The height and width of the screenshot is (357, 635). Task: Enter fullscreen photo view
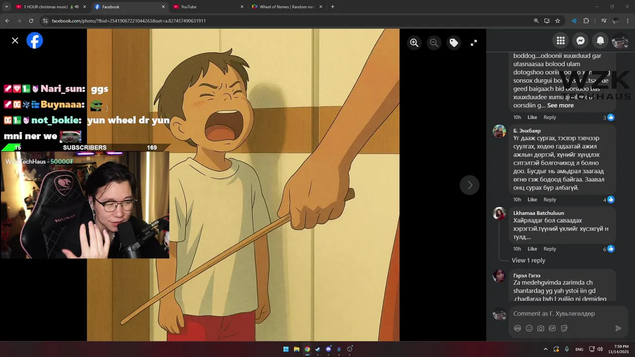(x=474, y=43)
